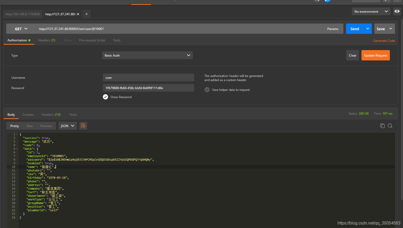Viewport: 403px width, 228px height.
Task: Click the "enabled": true line
Action: point(40,163)
